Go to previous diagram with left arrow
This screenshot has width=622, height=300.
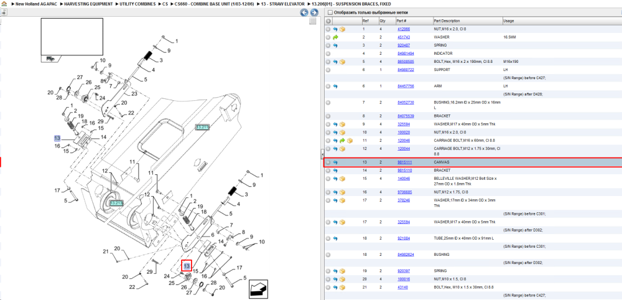pos(304,12)
